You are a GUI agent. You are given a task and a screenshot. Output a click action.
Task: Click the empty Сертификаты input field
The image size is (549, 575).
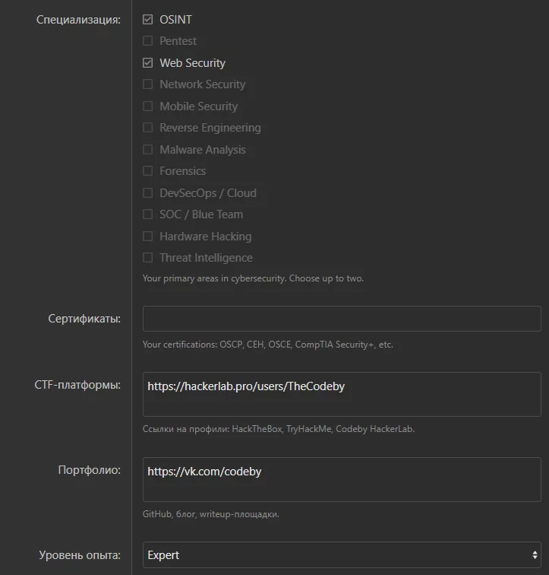342,319
